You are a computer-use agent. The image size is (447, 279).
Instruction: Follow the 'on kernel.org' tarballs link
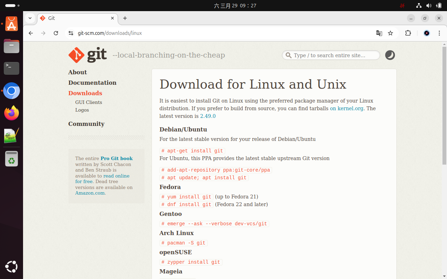pos(347,108)
